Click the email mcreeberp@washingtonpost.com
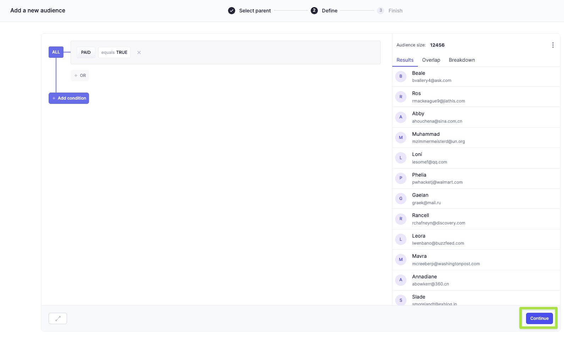Screen dimensions: 564x339 point(446,264)
